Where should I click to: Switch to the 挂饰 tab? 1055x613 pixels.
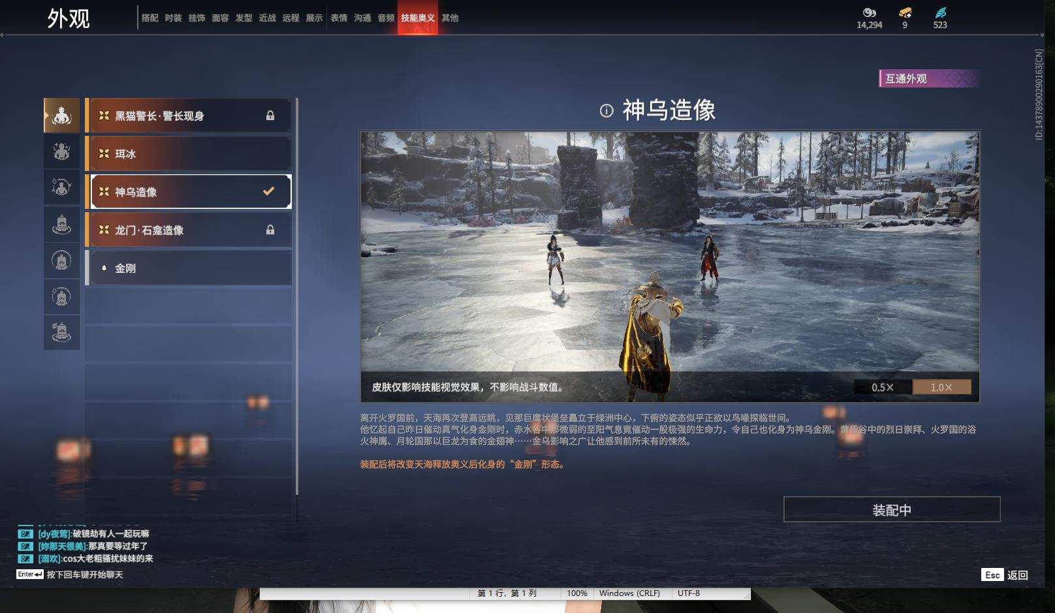point(197,18)
